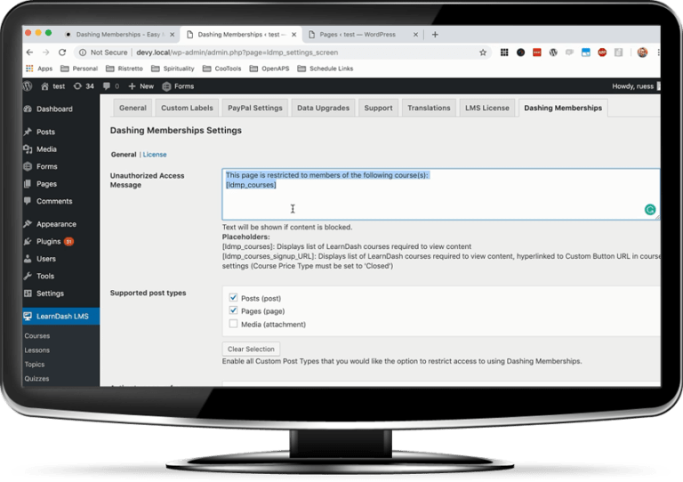This screenshot has width=683, height=482.
Task: Click the test site name link
Action: point(52,86)
